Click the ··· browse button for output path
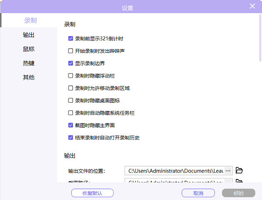Viewport: 262px width, 200px height. pyautogui.click(x=228, y=171)
